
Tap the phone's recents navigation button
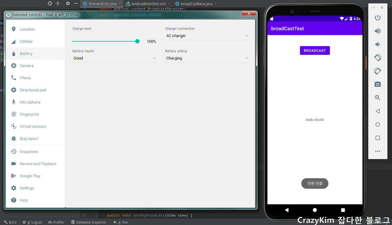pyautogui.click(x=343, y=210)
